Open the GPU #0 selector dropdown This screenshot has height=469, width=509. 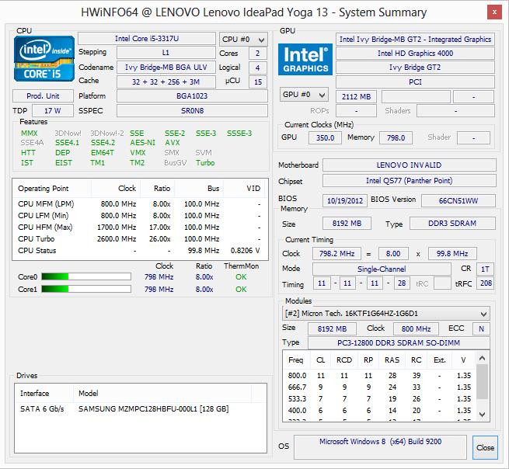click(304, 95)
